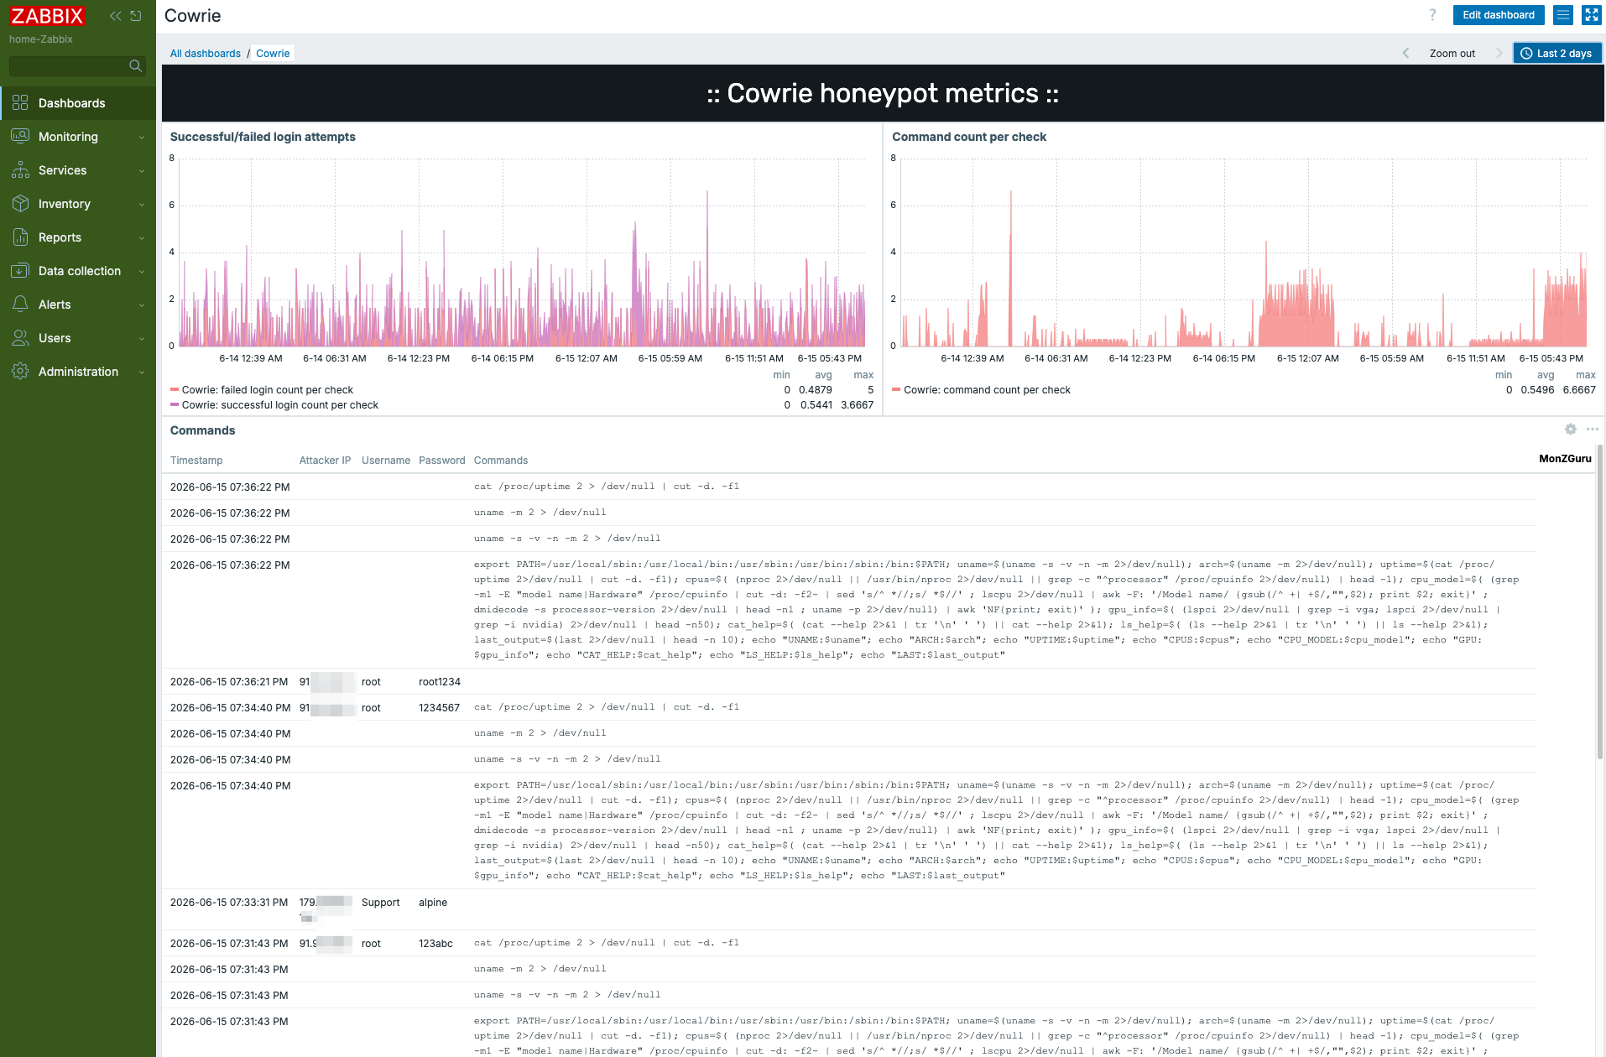Image resolution: width=1606 pixels, height=1057 pixels.
Task: Click the MonZGuru link in Commands
Action: pyautogui.click(x=1565, y=459)
